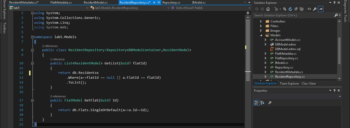Collapse the Models folder node
The width and height of the screenshot is (350, 128).
(261, 35)
